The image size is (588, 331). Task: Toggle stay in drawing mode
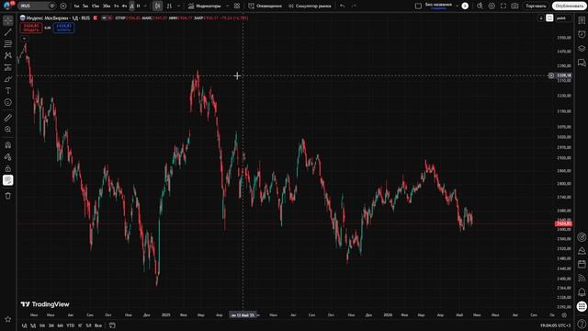[x=8, y=157]
